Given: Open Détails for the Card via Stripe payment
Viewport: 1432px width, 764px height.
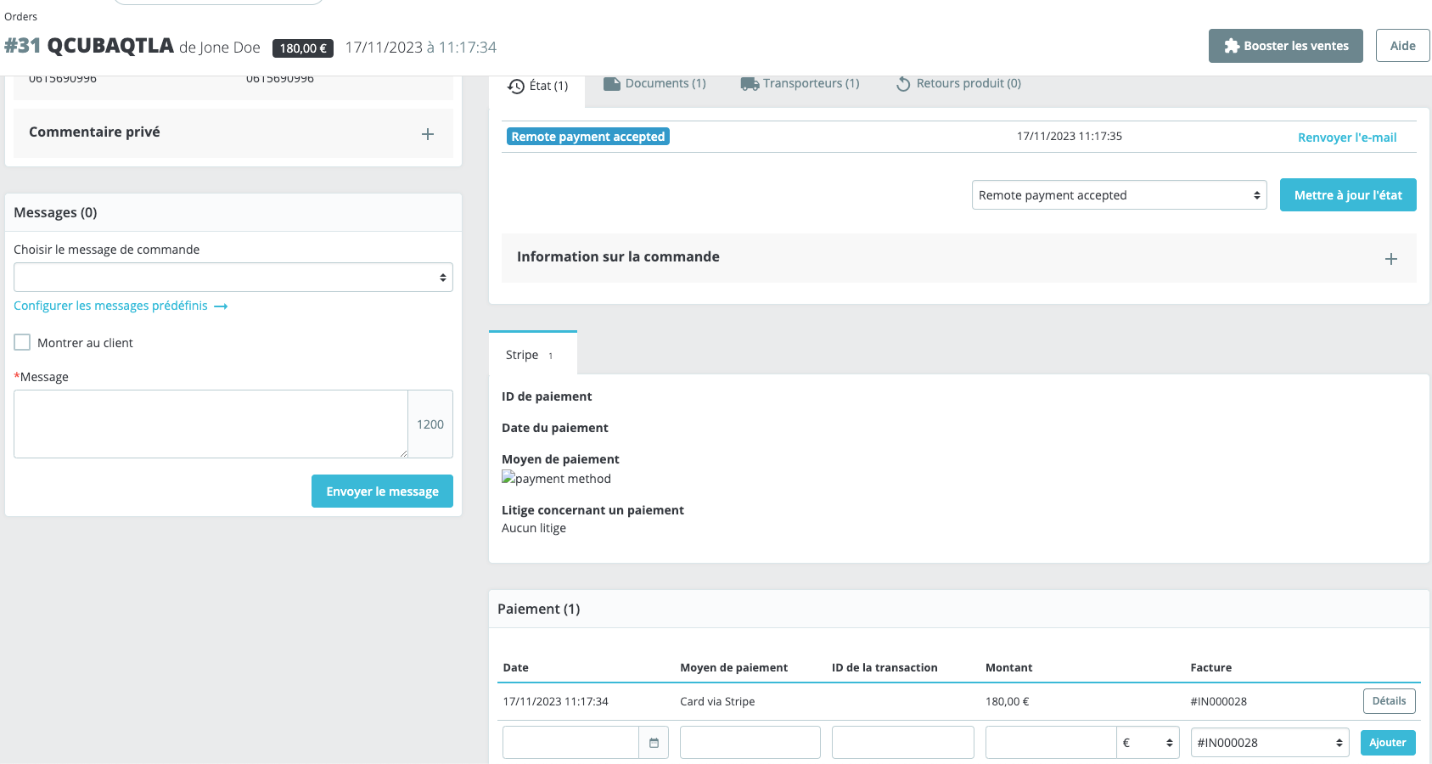Looking at the screenshot, I should [x=1389, y=701].
